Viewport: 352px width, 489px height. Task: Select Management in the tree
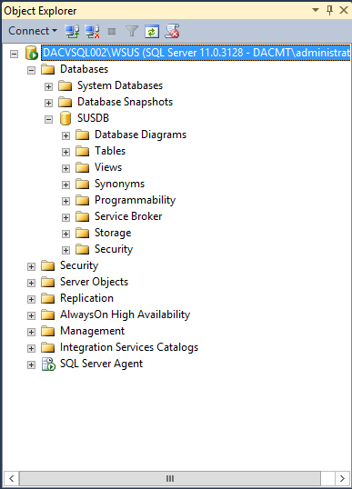[x=92, y=331]
